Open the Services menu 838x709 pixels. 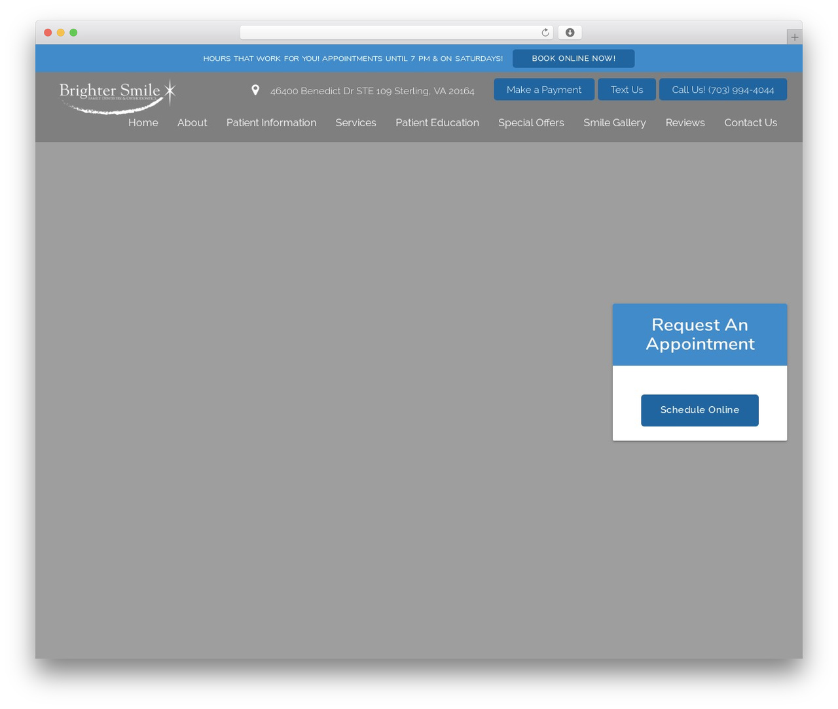pyautogui.click(x=355, y=122)
